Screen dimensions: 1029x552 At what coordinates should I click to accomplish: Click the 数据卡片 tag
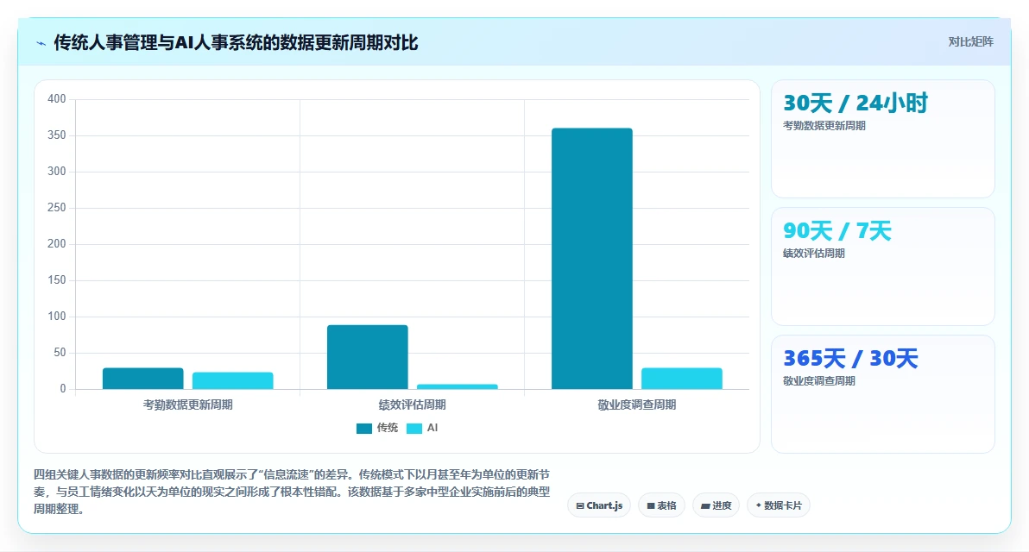779,505
